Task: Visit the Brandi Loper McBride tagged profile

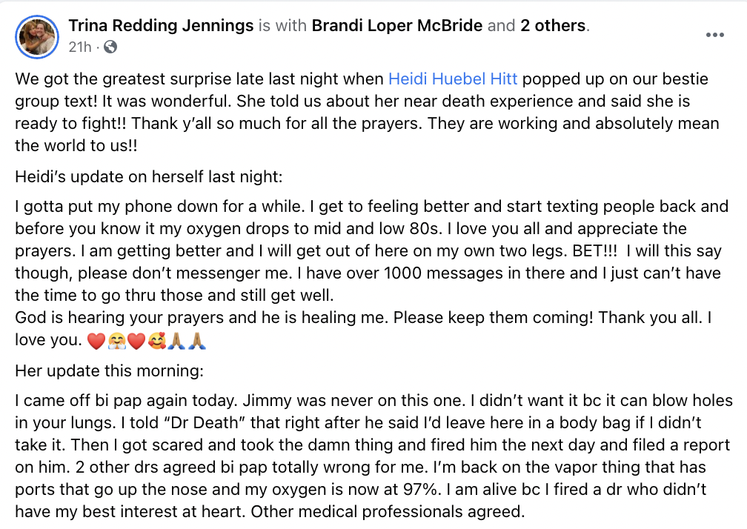Action: tap(397, 25)
